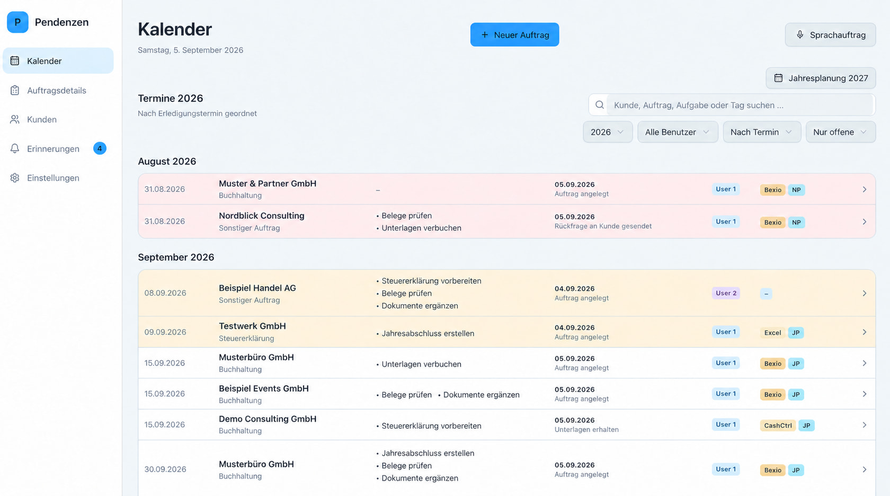Open Erinnerungen bell icon in sidebar
This screenshot has height=496, width=890.
tap(15, 149)
